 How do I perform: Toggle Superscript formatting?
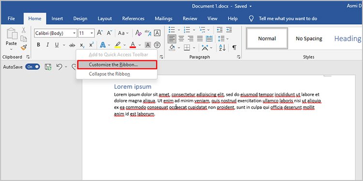pos(91,45)
